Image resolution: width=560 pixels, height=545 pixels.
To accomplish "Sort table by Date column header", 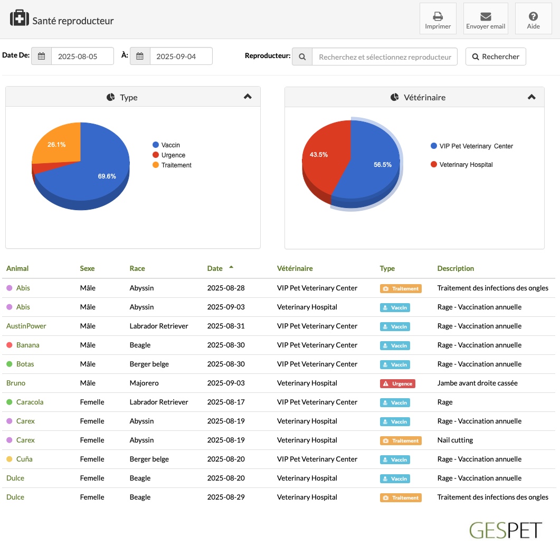I will coord(215,268).
